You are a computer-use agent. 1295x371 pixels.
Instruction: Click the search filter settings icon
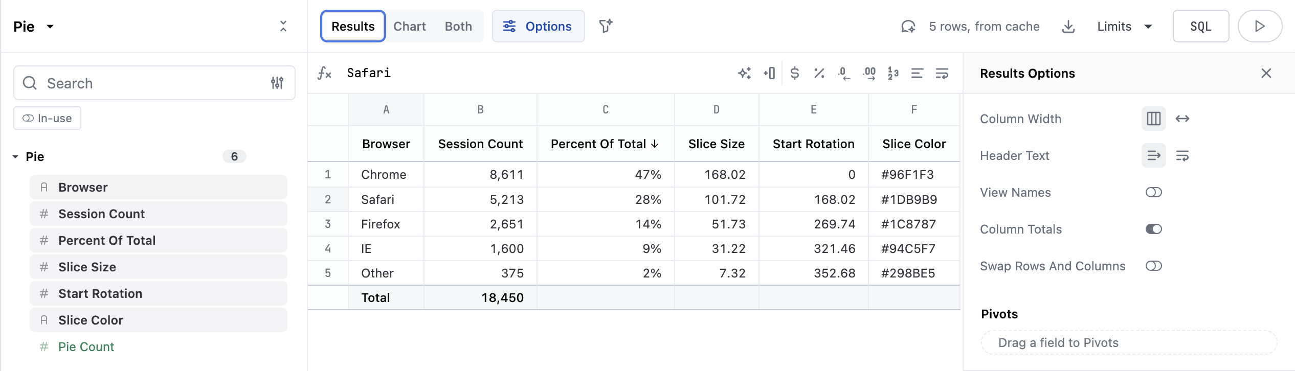pyautogui.click(x=277, y=83)
